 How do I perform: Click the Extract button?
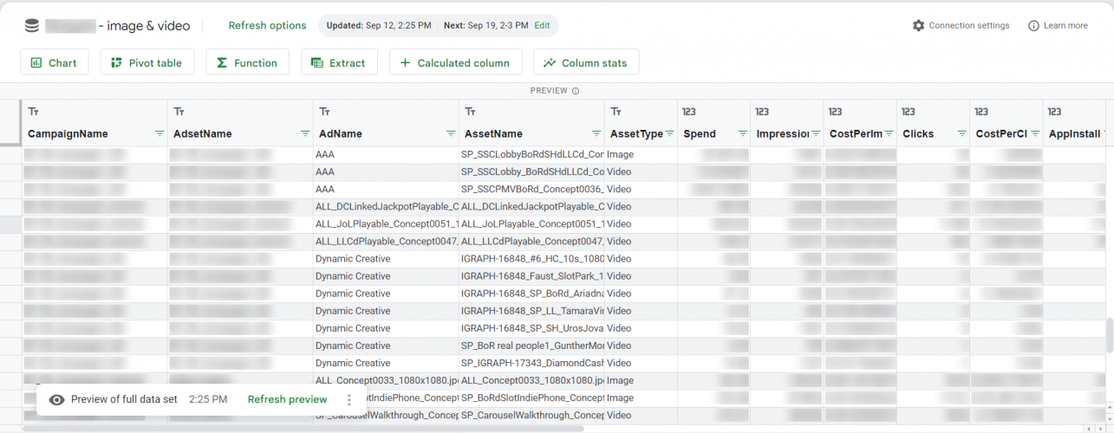coord(338,62)
